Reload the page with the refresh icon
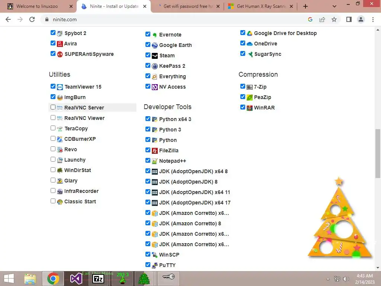The width and height of the screenshot is (381, 286). pos(32,19)
